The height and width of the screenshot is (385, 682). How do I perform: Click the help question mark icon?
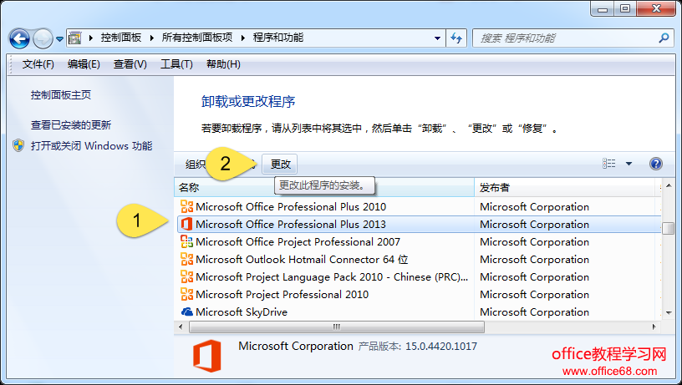tap(656, 165)
